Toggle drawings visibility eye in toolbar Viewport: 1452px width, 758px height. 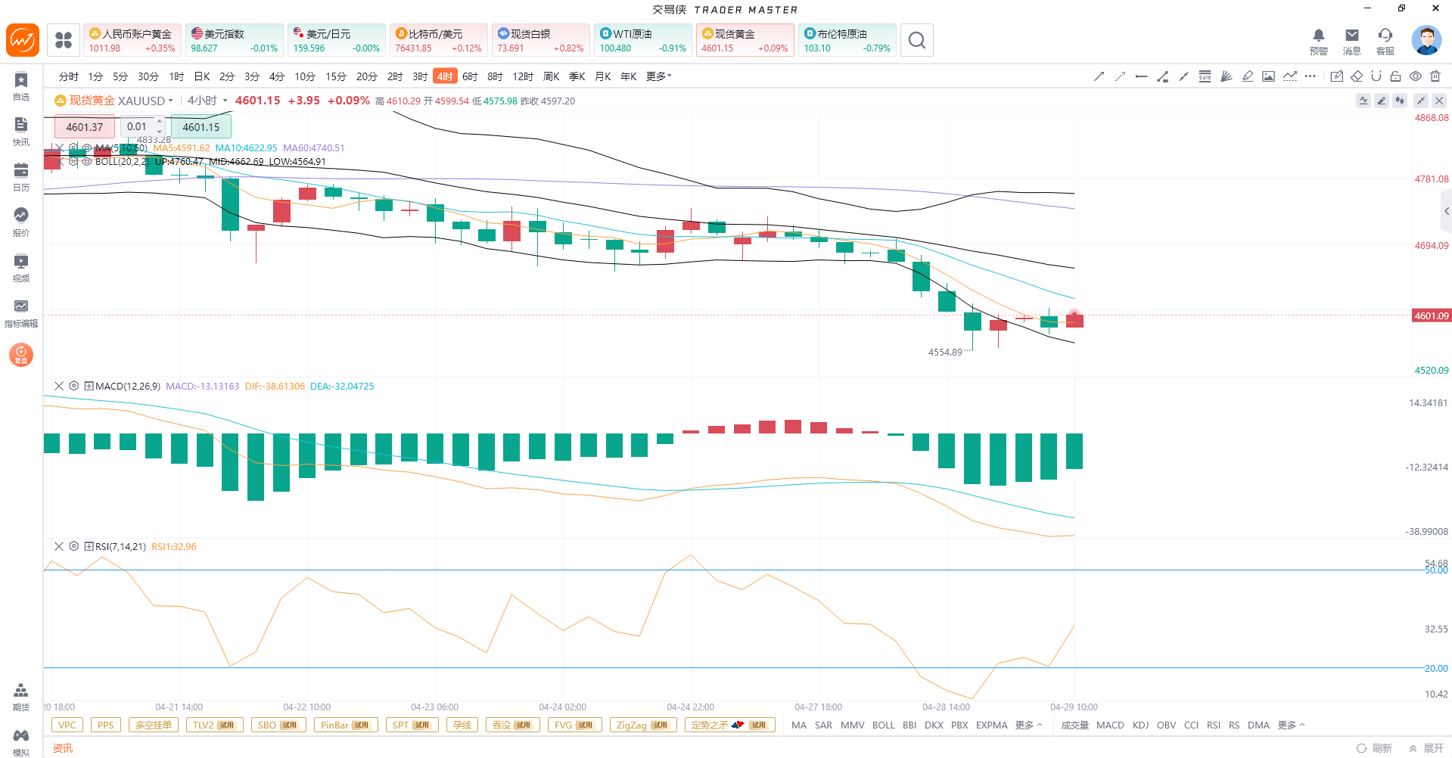1415,76
